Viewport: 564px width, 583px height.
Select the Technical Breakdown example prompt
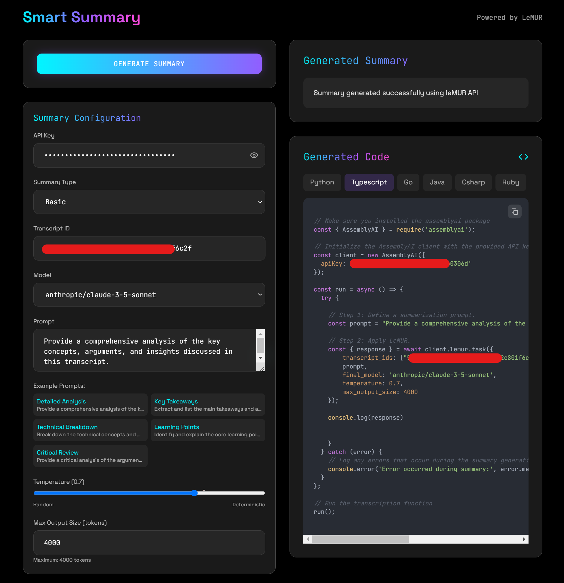(x=90, y=430)
